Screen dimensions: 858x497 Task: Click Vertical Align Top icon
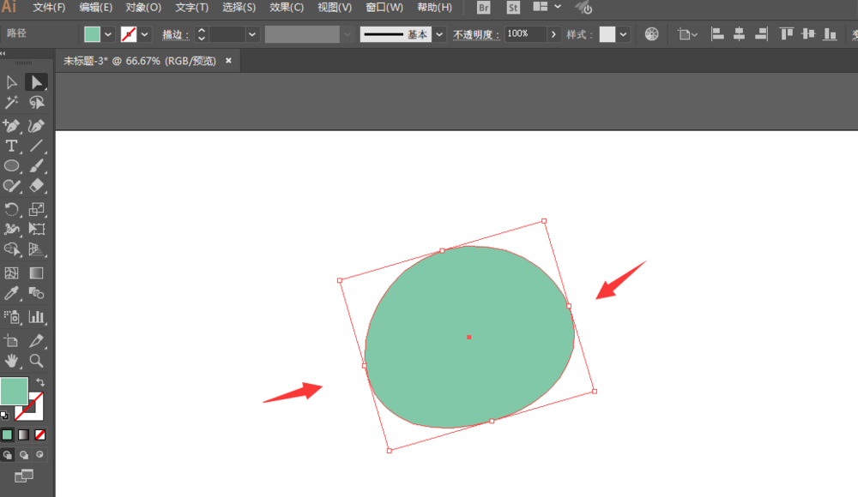pos(786,34)
